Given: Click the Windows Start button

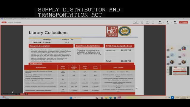Looking at the screenshot, I should click(x=71, y=98).
